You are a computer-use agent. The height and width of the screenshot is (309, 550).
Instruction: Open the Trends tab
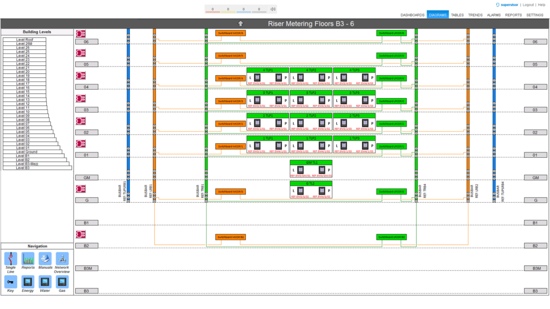(x=475, y=15)
